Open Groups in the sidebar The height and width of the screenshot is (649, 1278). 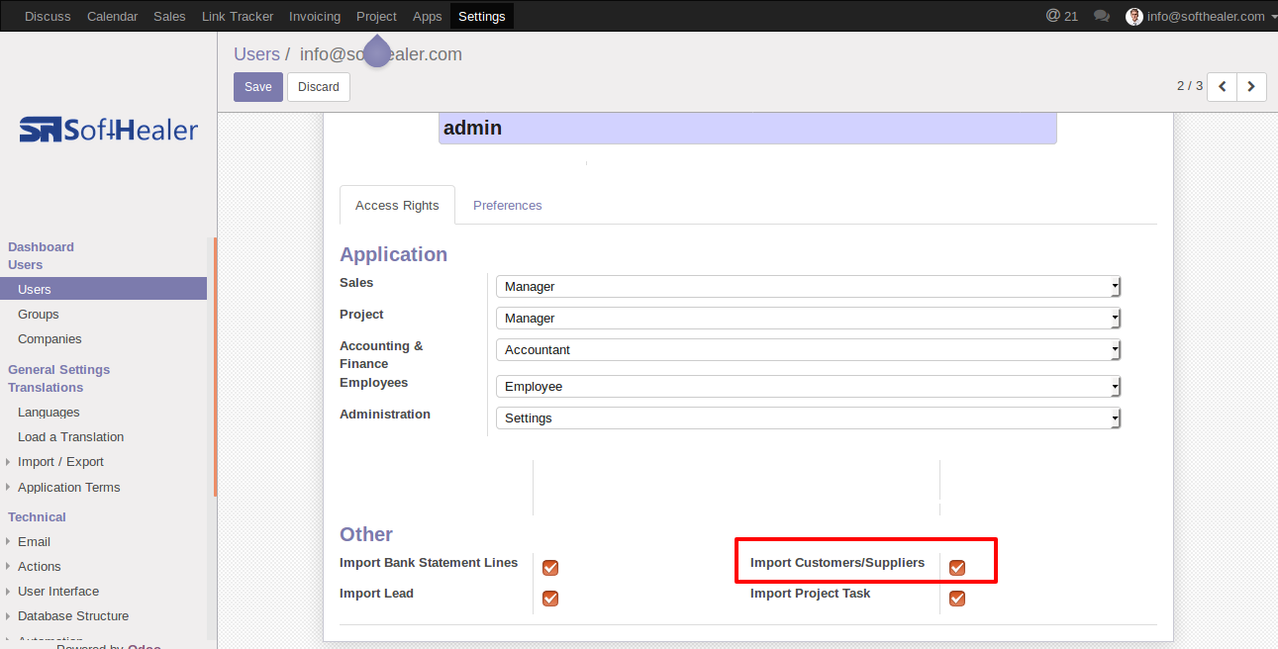39,315
